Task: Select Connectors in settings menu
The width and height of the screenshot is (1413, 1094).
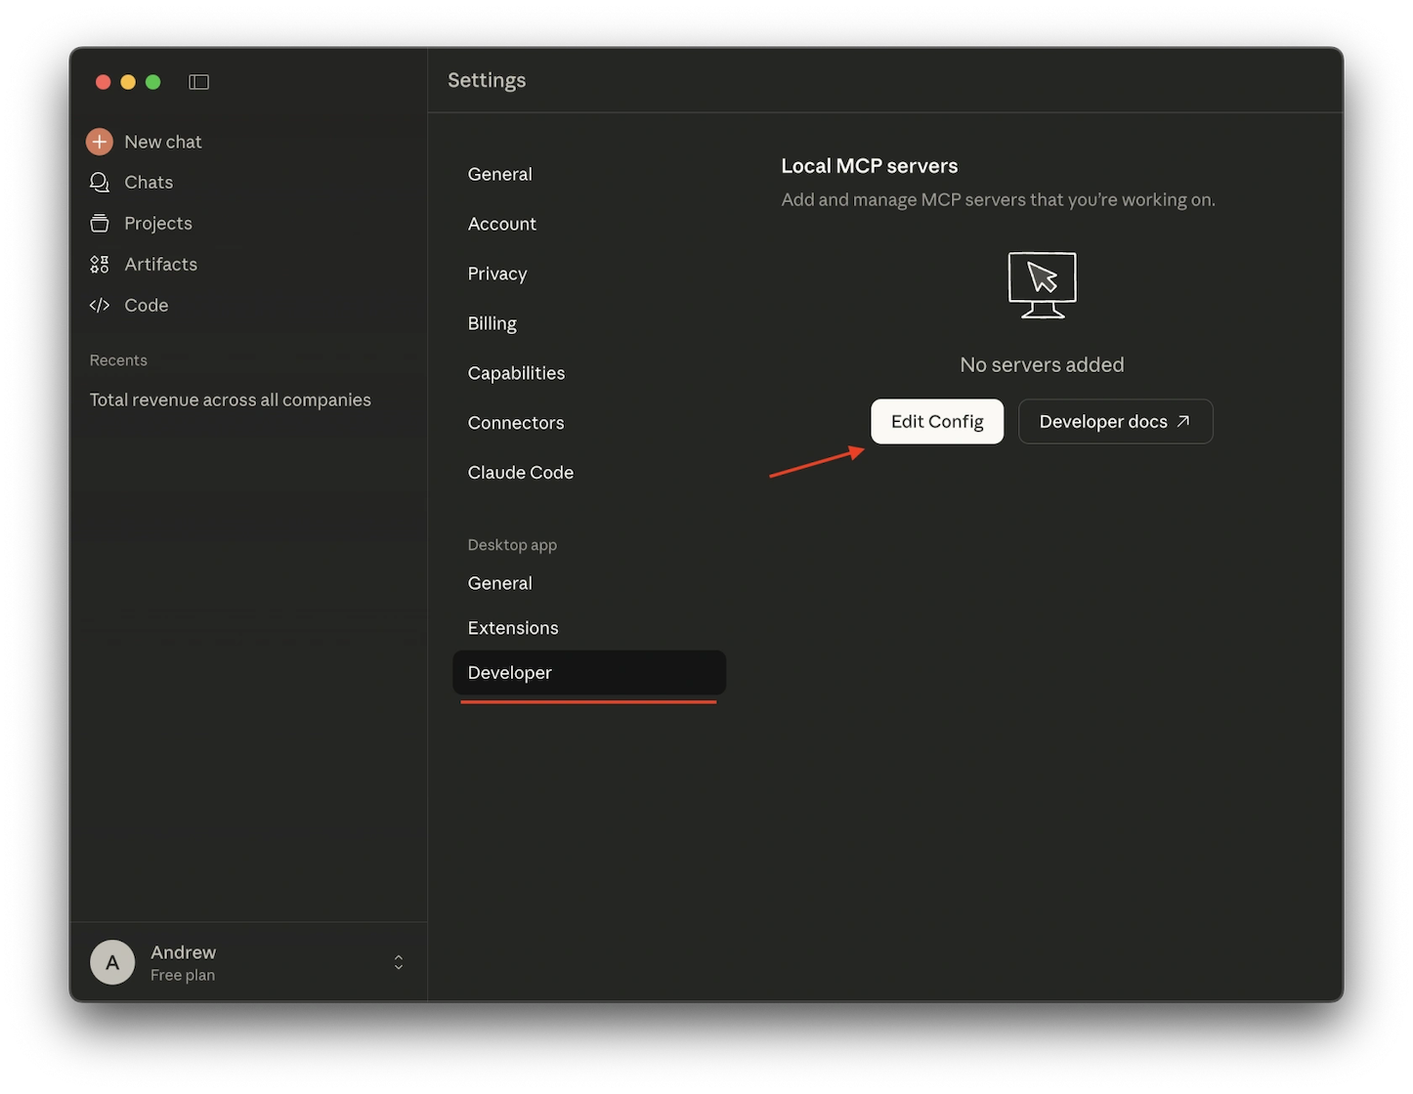Action: tap(516, 423)
